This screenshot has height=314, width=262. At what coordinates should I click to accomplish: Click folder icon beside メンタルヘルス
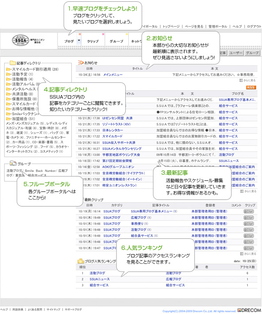8,89
